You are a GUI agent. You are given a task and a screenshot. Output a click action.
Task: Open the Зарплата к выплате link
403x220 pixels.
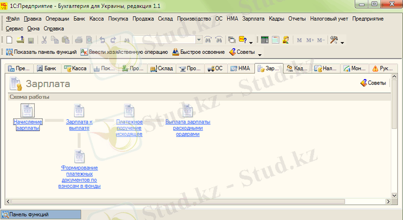coord(79,125)
